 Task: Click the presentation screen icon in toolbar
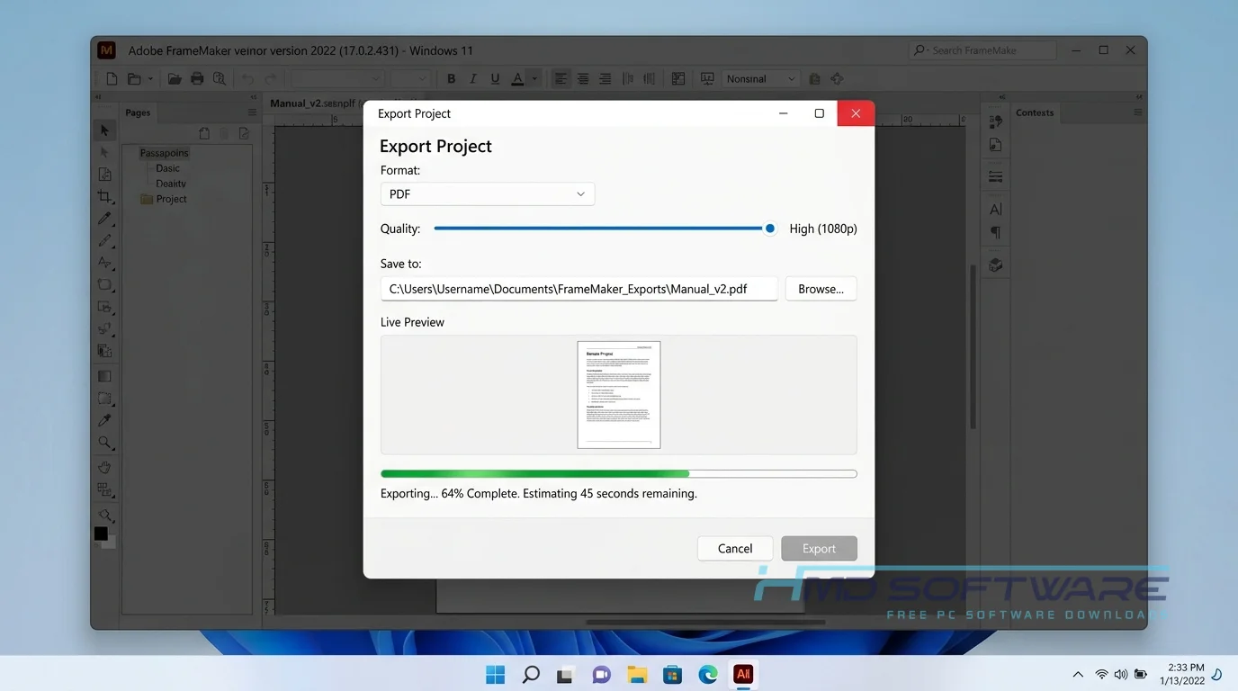pyautogui.click(x=707, y=79)
